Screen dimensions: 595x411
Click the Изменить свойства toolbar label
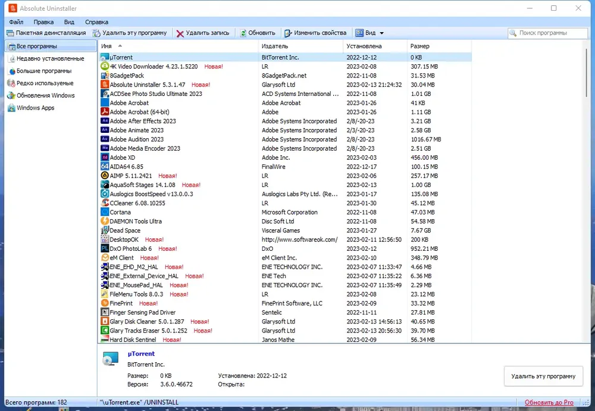320,33
